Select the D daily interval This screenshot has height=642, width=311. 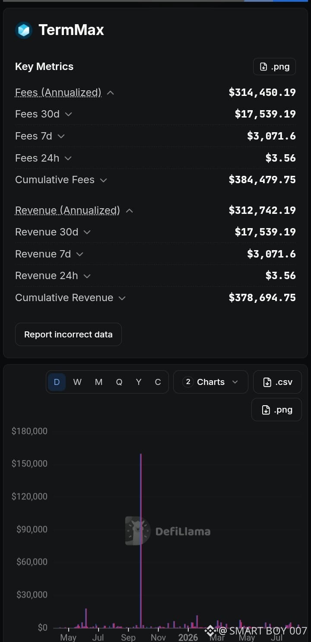coord(57,382)
